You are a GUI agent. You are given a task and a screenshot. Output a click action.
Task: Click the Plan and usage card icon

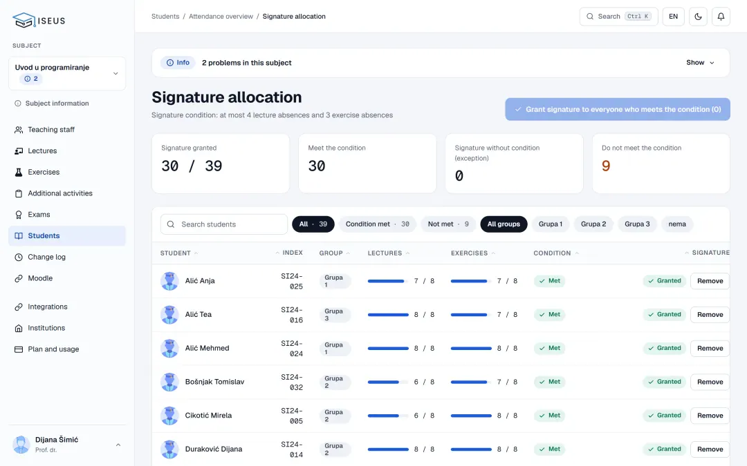[x=19, y=349]
